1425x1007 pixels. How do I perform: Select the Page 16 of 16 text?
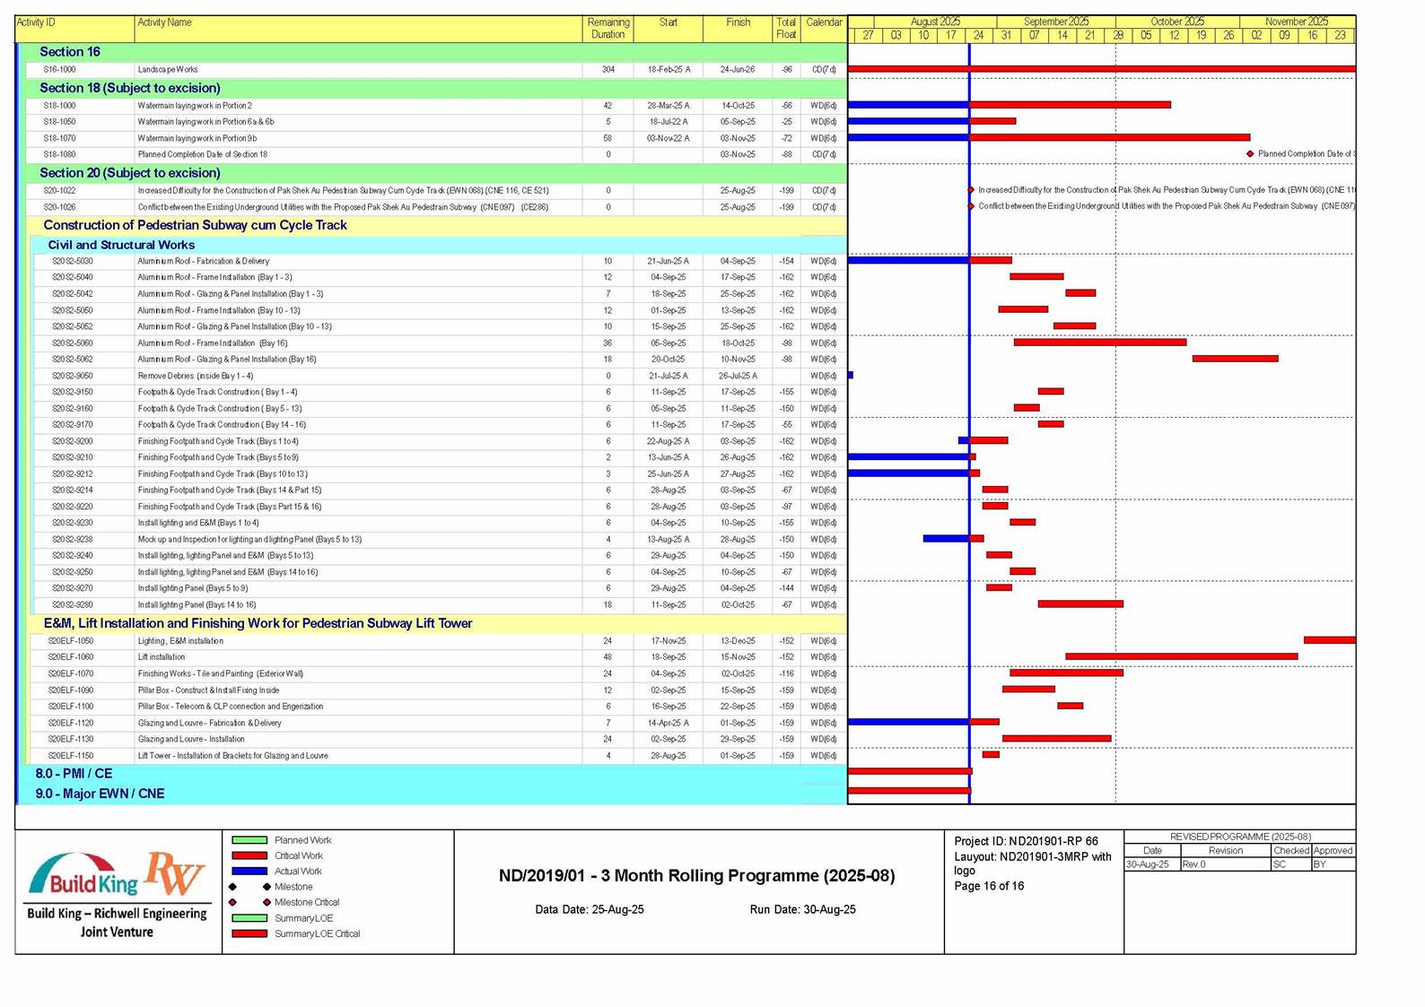point(989,886)
